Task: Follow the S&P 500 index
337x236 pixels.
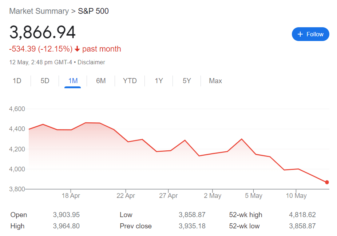Action: coord(310,34)
